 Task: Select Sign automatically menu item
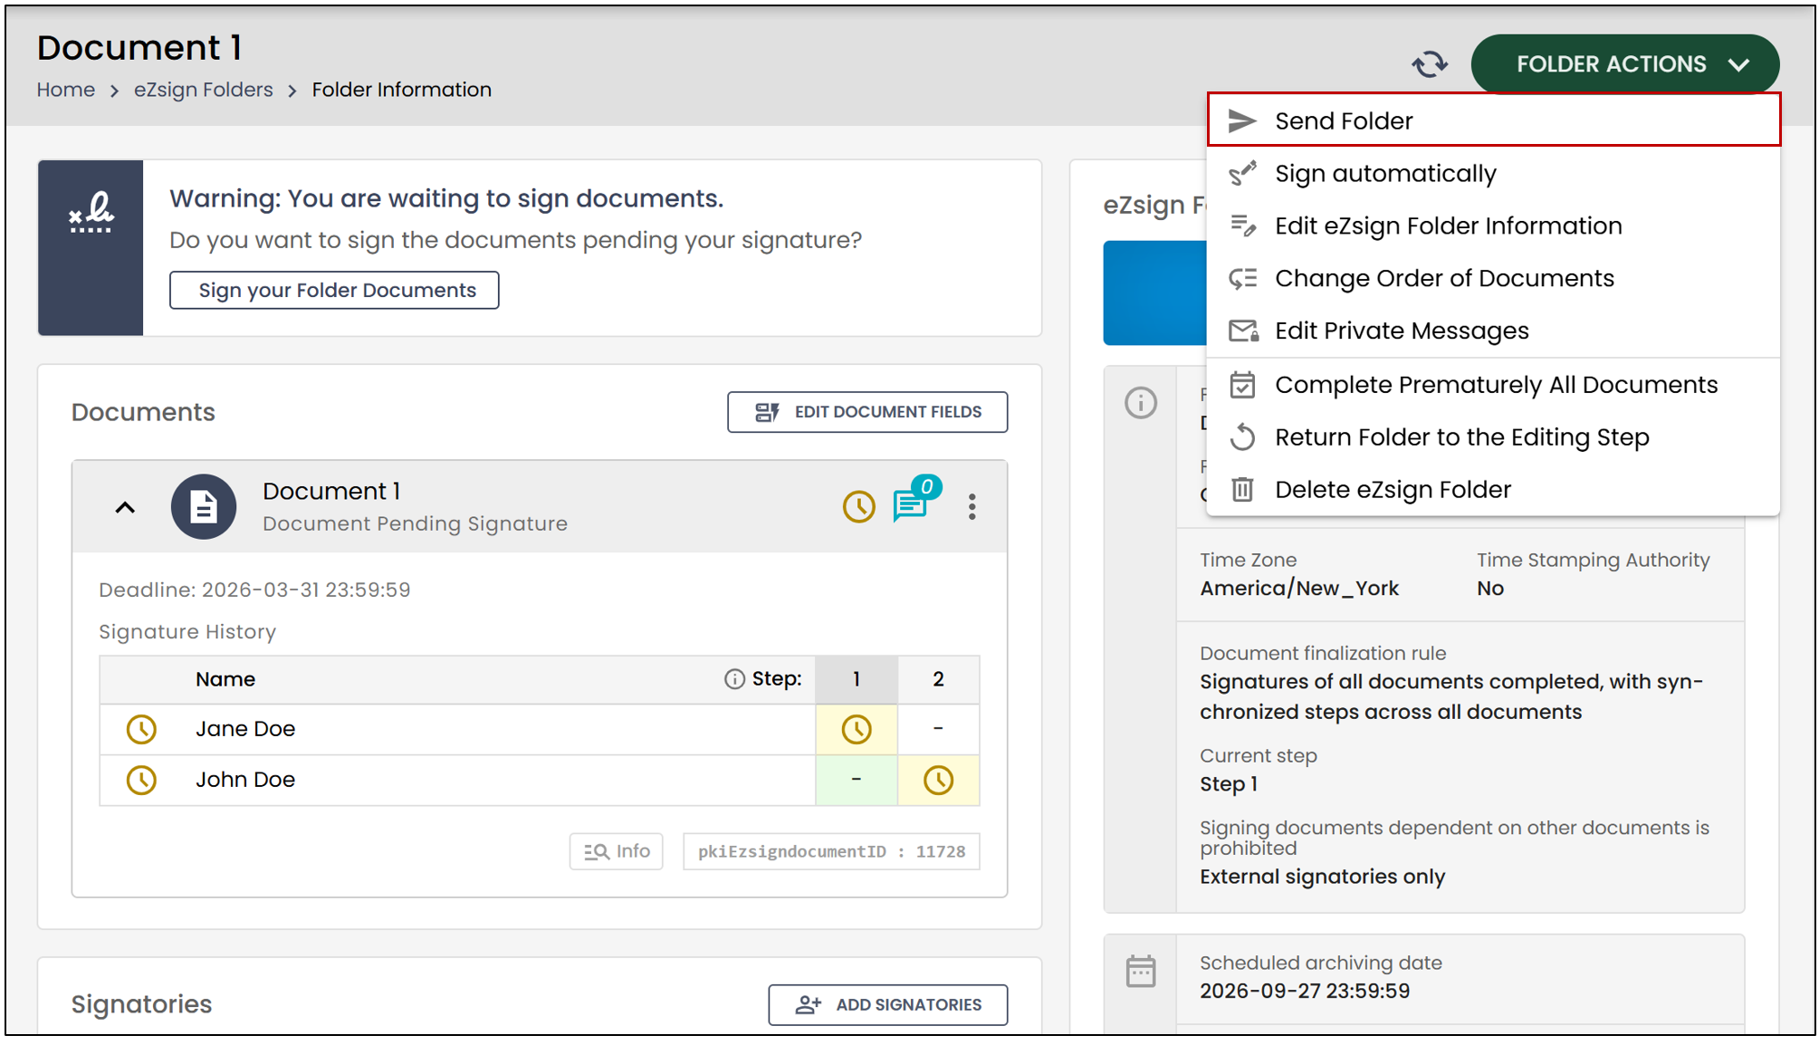pyautogui.click(x=1494, y=173)
